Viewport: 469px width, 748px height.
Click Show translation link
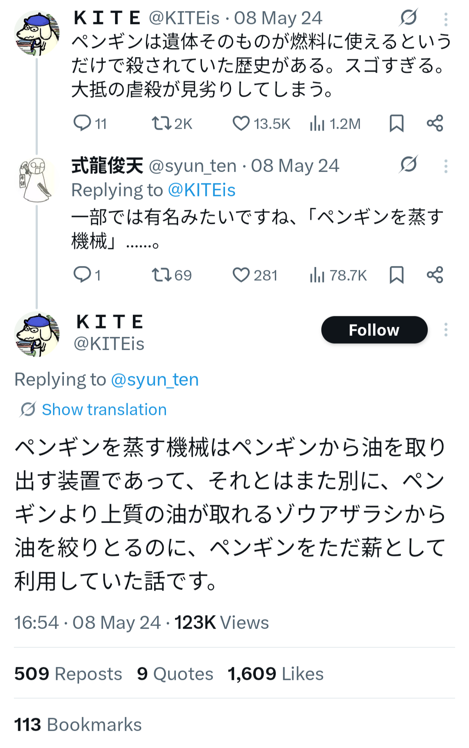pos(104,410)
